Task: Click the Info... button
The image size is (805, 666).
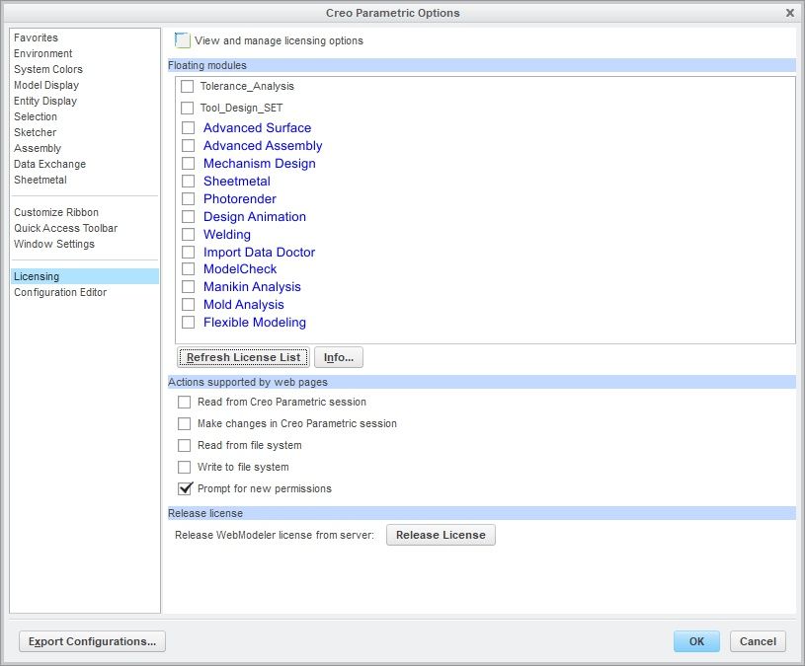Action: click(338, 357)
